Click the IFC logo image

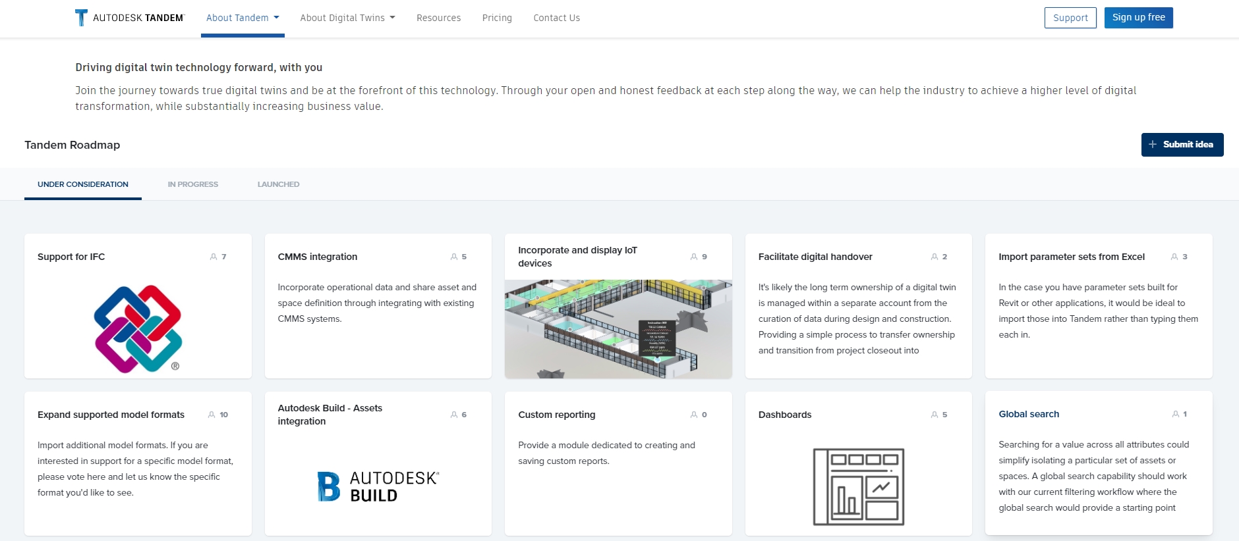[x=138, y=329]
